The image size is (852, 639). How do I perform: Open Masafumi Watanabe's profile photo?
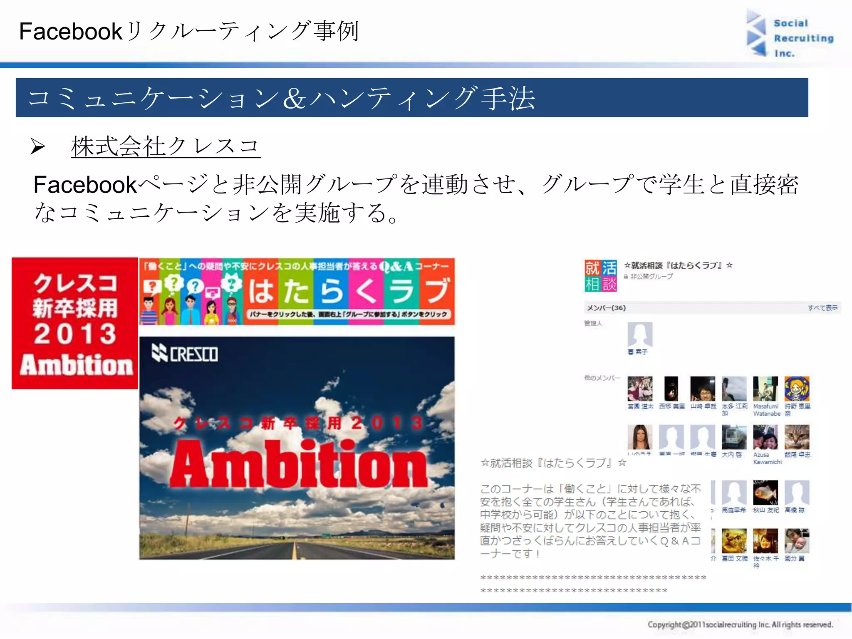point(765,389)
